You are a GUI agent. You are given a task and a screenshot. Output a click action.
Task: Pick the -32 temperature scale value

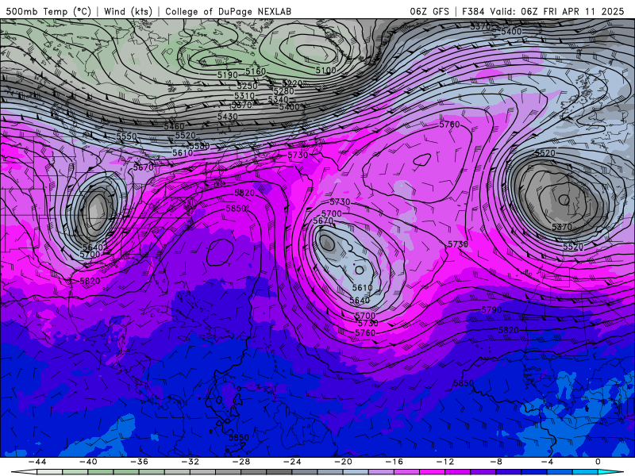point(190,462)
